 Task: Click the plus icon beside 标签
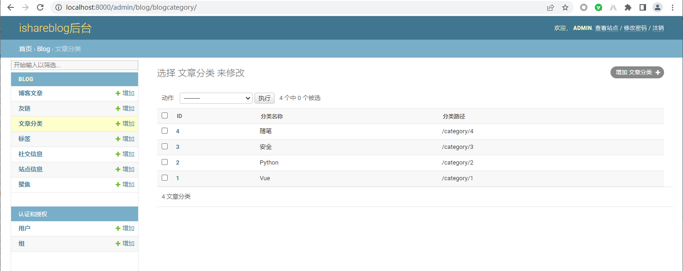tap(118, 139)
